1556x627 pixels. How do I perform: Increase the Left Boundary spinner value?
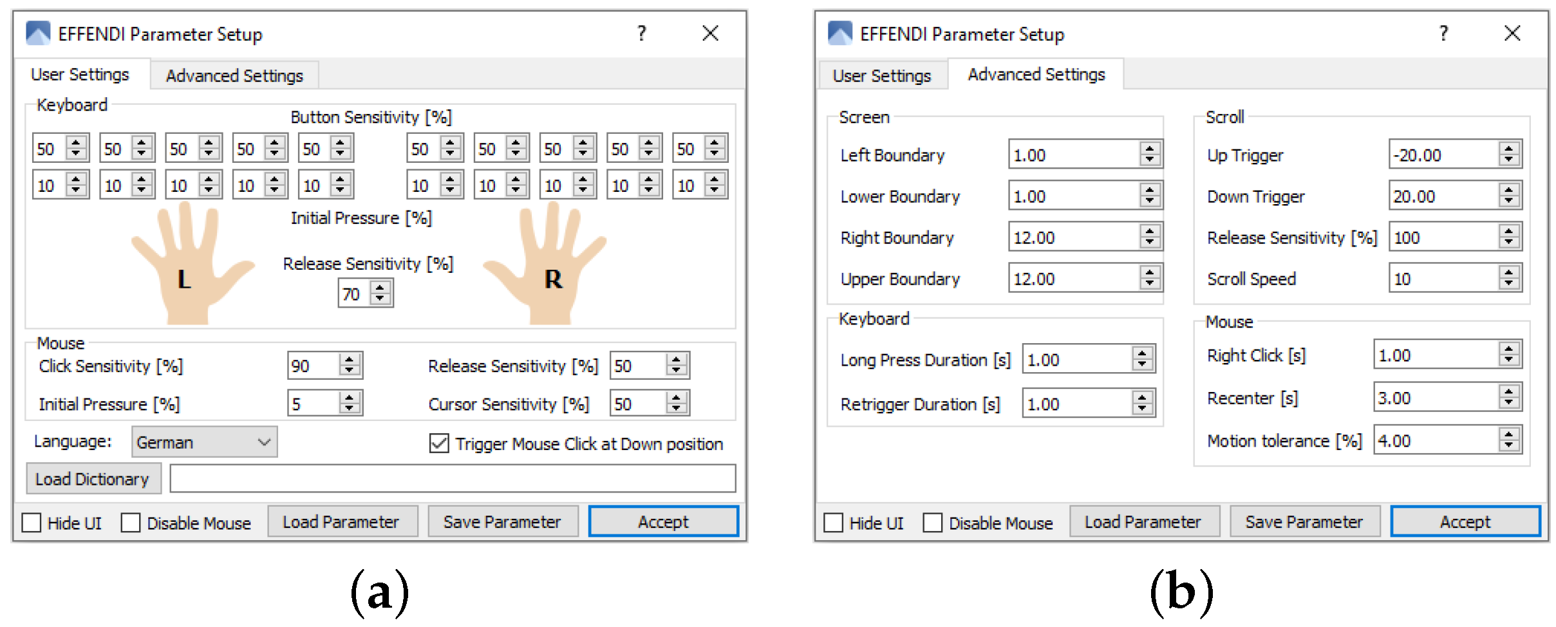coord(1150,149)
